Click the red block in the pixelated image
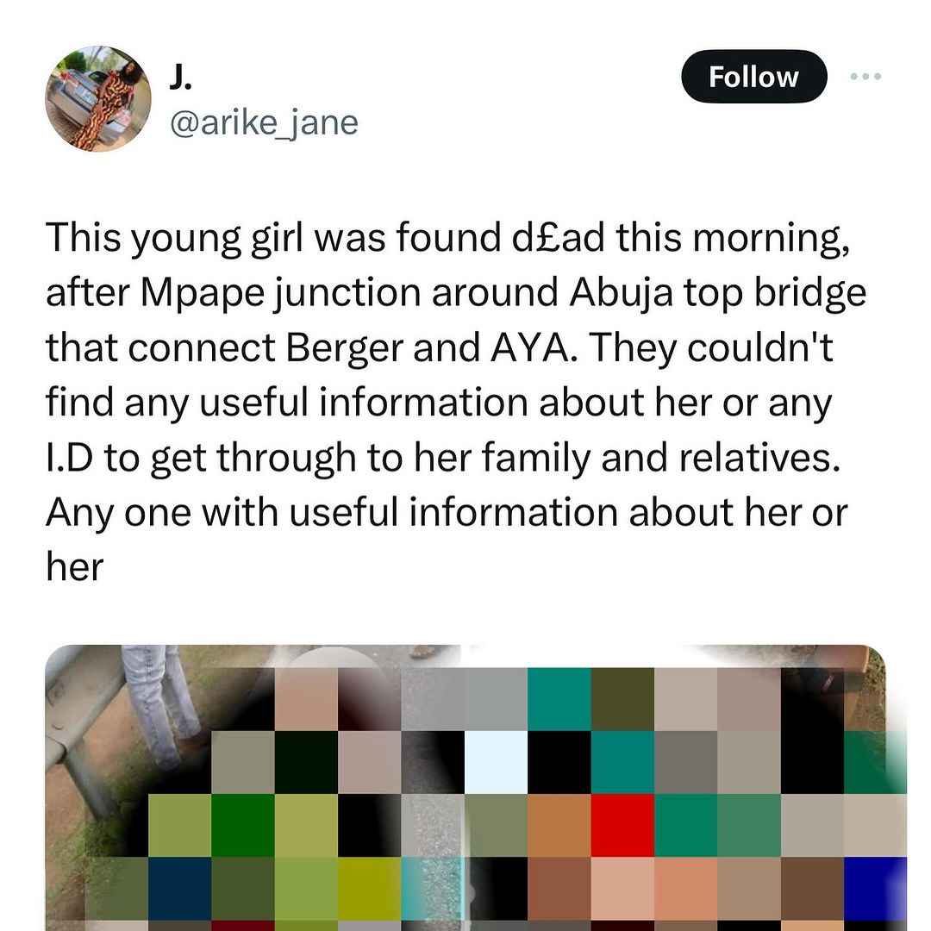 point(622,825)
